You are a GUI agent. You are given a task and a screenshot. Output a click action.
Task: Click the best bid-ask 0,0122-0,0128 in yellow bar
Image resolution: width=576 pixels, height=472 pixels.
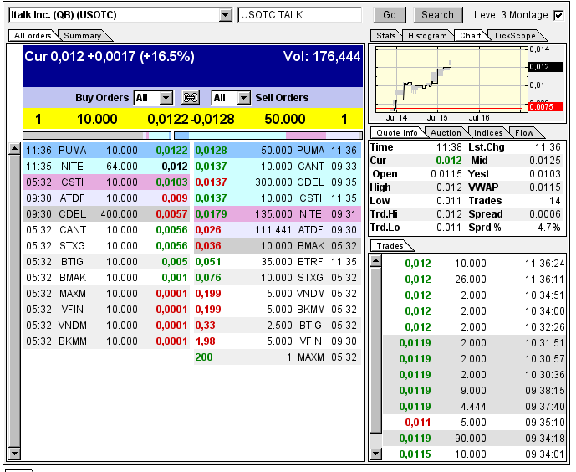pos(191,119)
